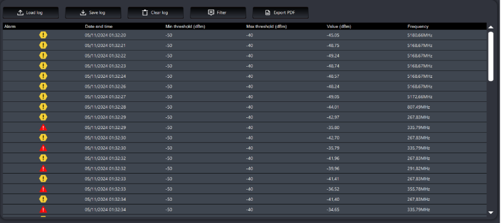This screenshot has width=501, height=223.
Task: Open the Filter dialog
Action: click(218, 13)
